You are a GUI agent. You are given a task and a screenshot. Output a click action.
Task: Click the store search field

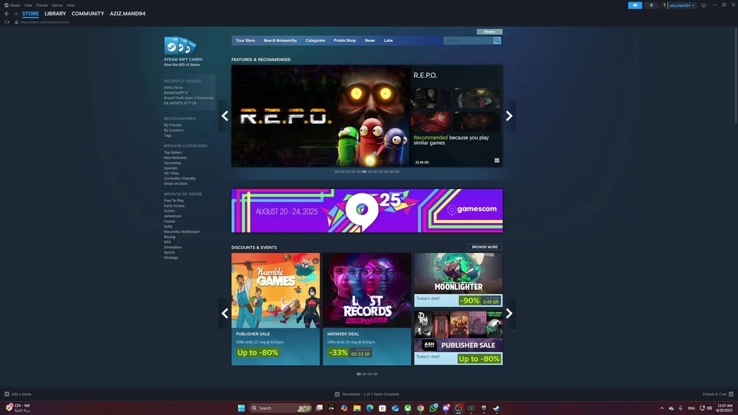coord(468,40)
